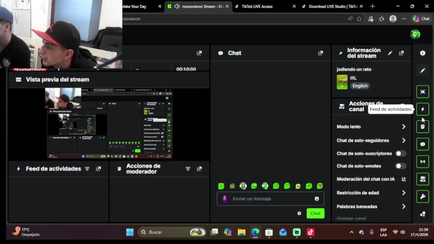Click the English language tag
Image resolution: width=434 pixels, height=244 pixels.
[360, 86]
